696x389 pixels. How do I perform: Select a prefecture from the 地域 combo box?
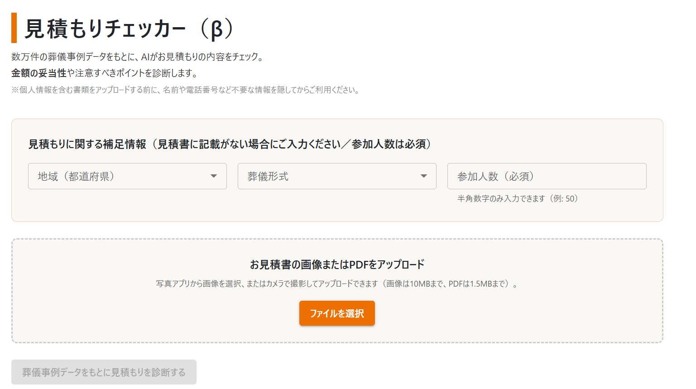tap(127, 176)
